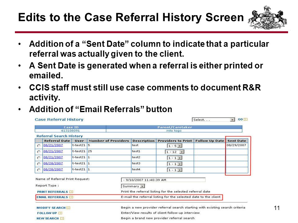
Task: Click the slide title 'Edits to the Case Referral History Screen'
Action: tap(131, 17)
